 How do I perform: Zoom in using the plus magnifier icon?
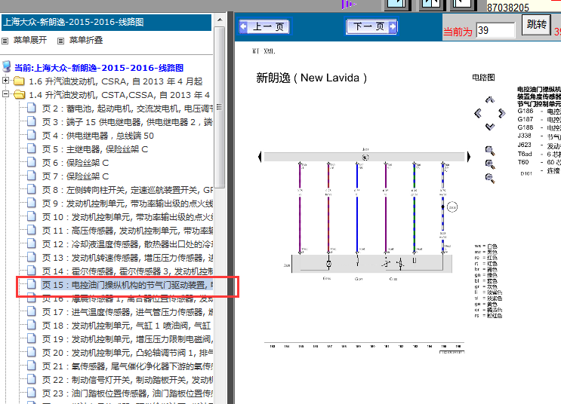pyautogui.click(x=490, y=164)
